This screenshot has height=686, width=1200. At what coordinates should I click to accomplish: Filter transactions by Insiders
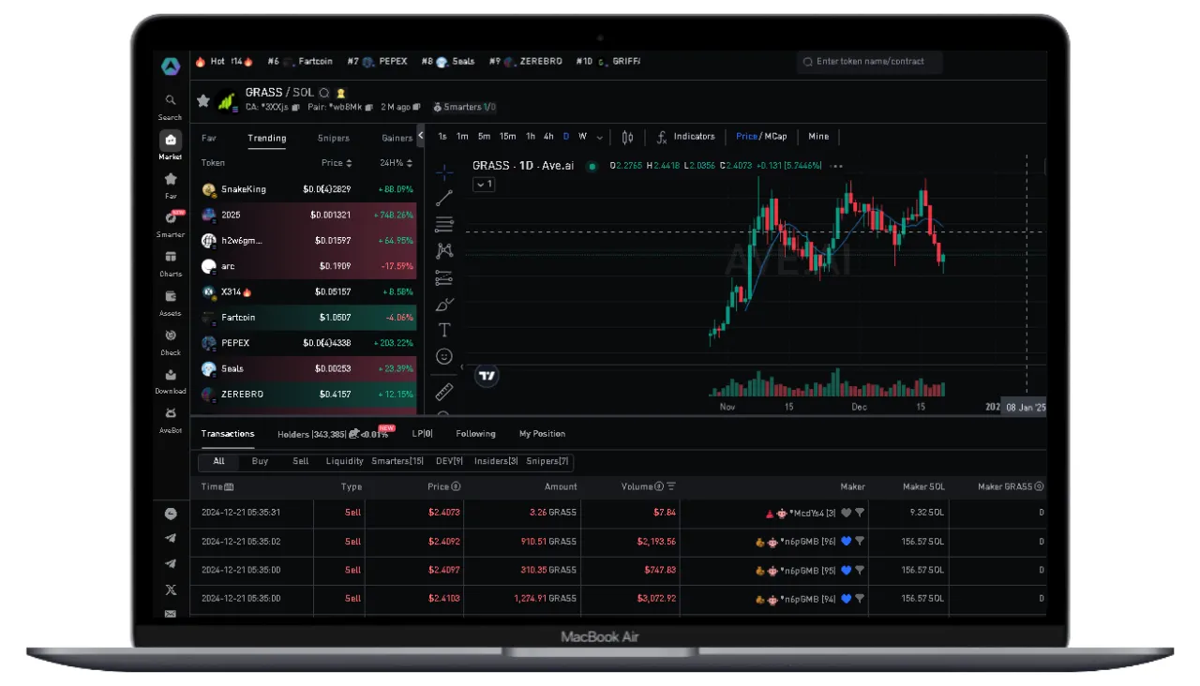click(496, 461)
